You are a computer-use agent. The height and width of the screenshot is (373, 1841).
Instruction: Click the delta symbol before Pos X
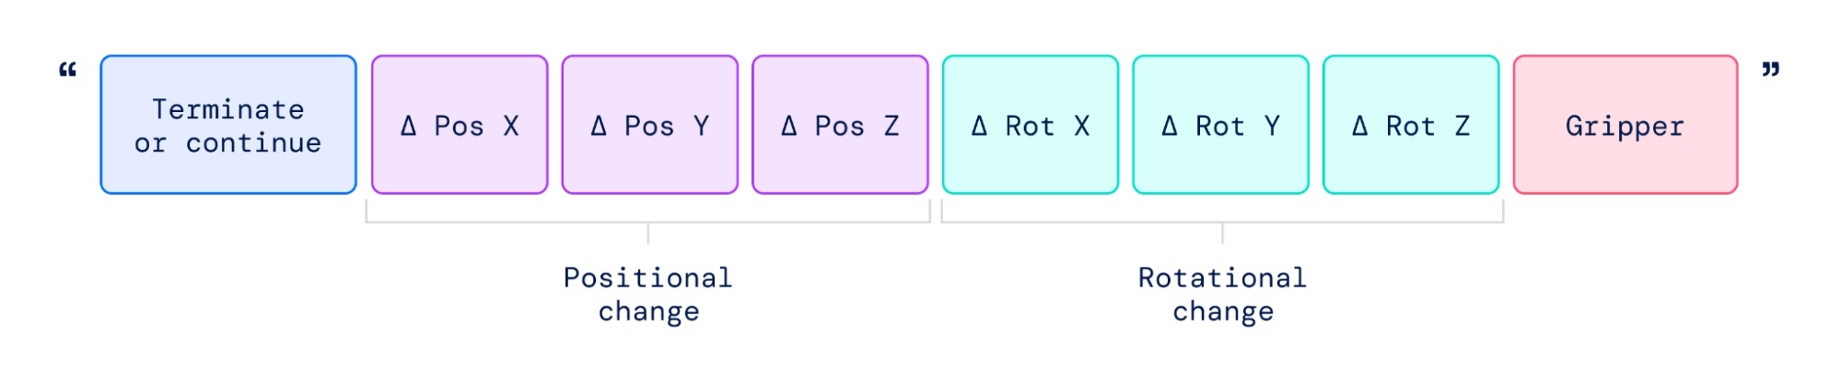pyautogui.click(x=409, y=126)
